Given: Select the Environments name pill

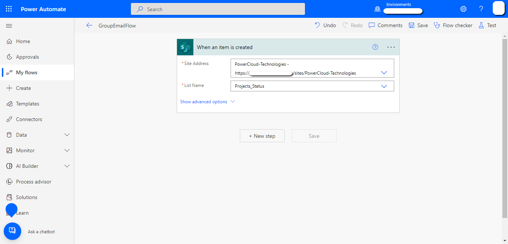Looking at the screenshot, I should pos(403,11).
